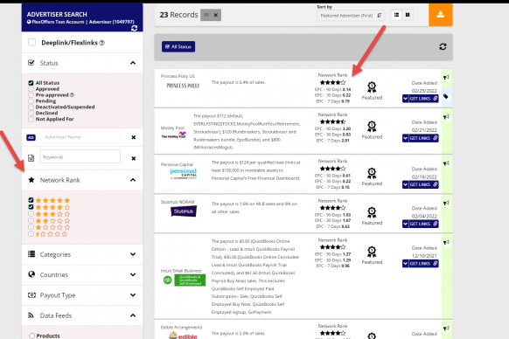Switch to grid view layout icon
This screenshot has height=339, width=509.
coord(408,15)
